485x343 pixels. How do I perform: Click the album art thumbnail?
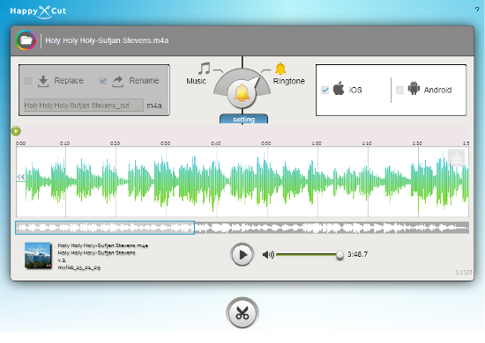pos(38,255)
